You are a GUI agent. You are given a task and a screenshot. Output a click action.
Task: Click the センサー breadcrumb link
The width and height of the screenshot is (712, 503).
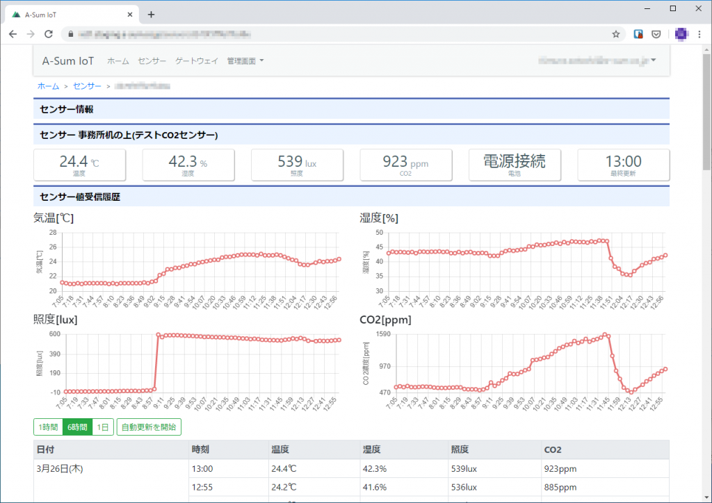[x=87, y=86]
